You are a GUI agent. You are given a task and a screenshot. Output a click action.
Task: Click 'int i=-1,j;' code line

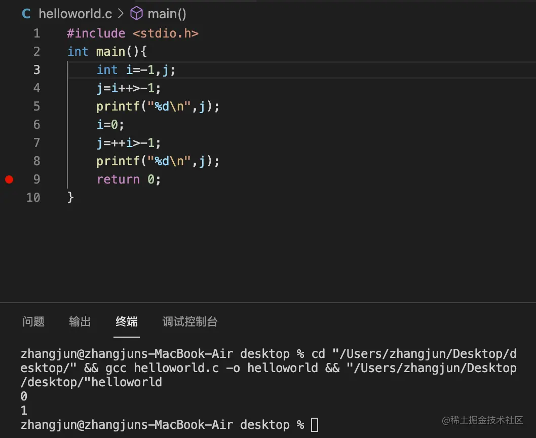click(x=136, y=70)
